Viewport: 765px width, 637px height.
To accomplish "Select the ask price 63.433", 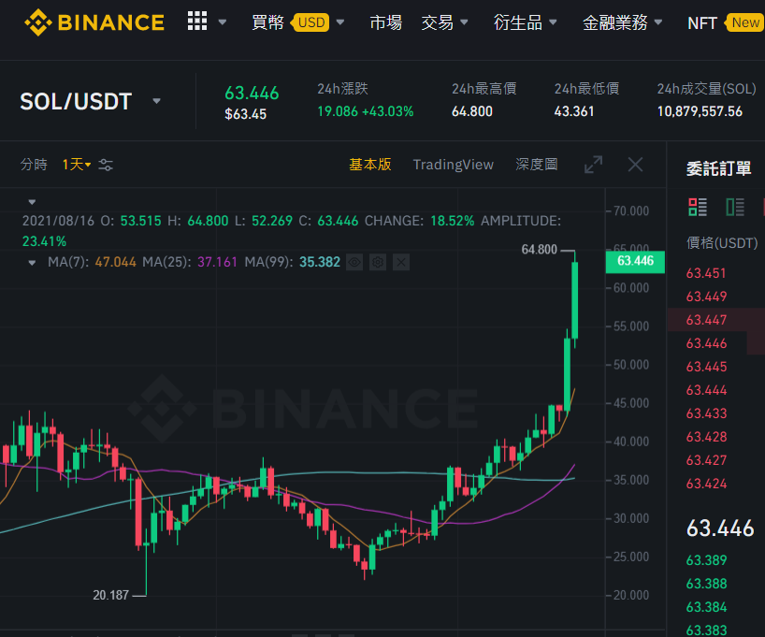I will point(706,413).
